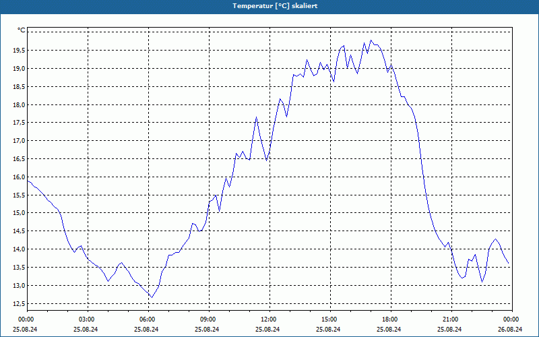
Task: Select the 16,5 y-axis value
Action: coord(19,159)
